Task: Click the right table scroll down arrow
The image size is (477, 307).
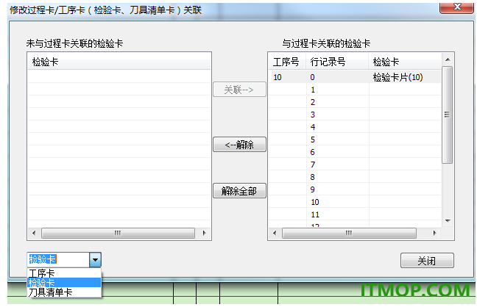Action: [448, 221]
